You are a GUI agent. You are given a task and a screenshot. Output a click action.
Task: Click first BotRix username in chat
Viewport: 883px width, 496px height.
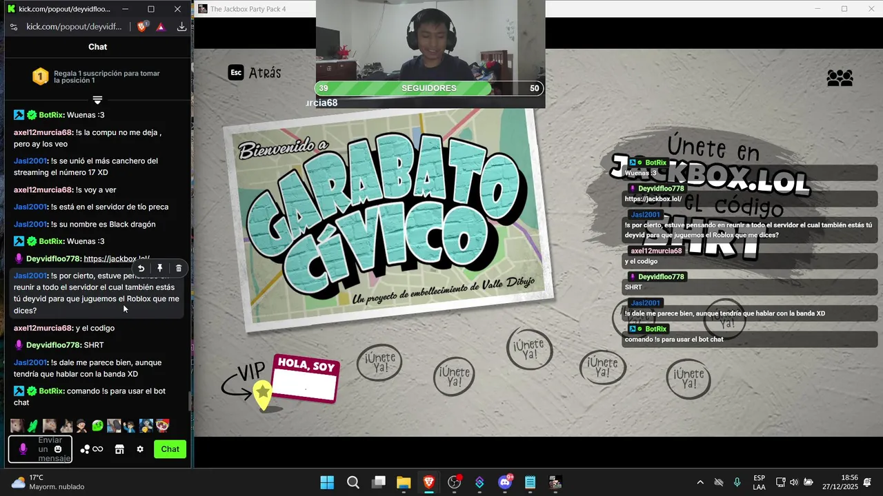point(51,115)
